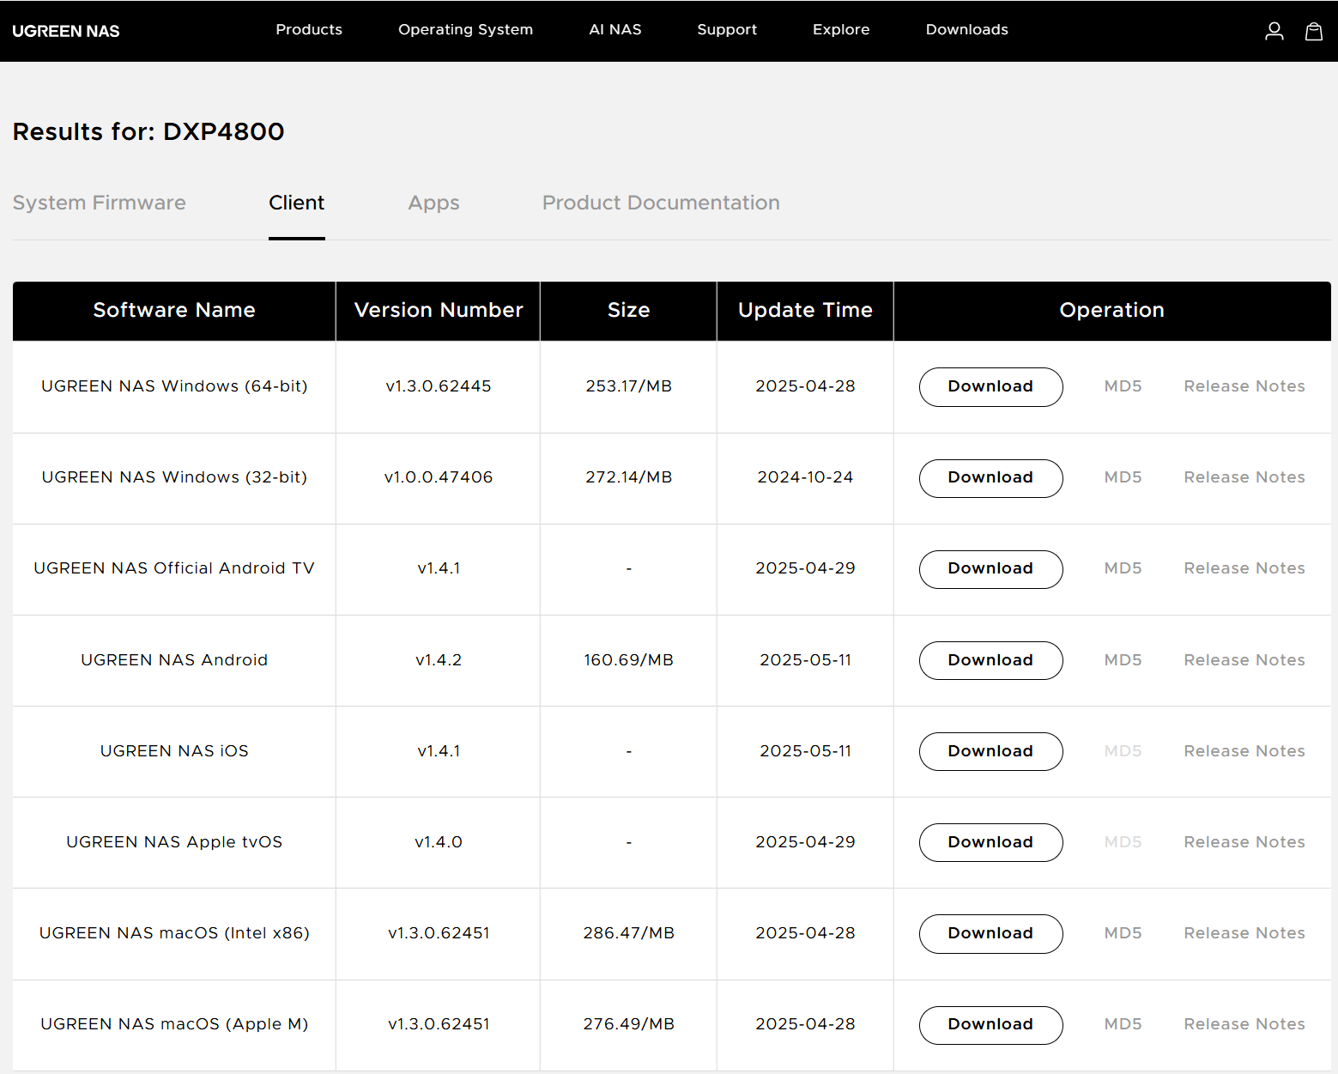Screen dimensions: 1338x1074
Task: Click the Version Number column header
Action: pyautogui.click(x=439, y=310)
